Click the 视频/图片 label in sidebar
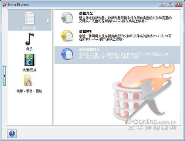This screenshot has width=185, height=141. click(x=29, y=70)
